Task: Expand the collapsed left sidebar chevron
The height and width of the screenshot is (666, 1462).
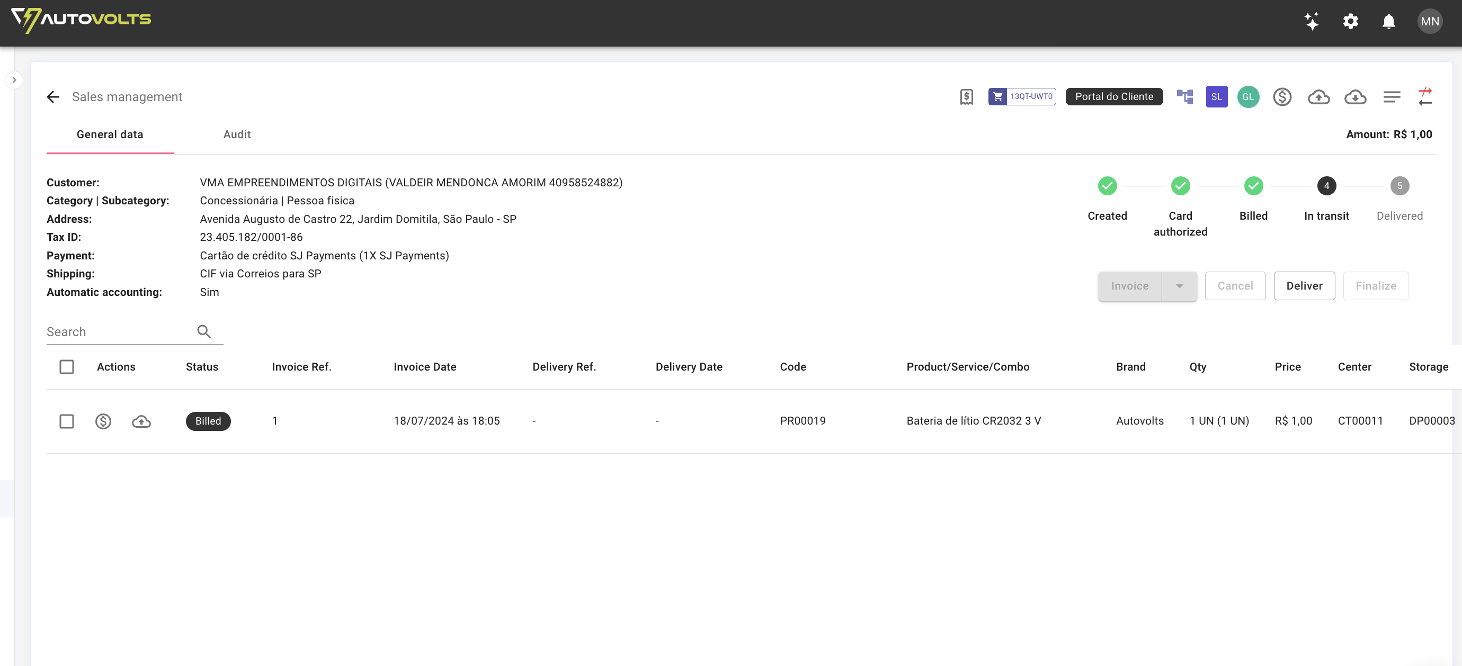Action: (14, 79)
